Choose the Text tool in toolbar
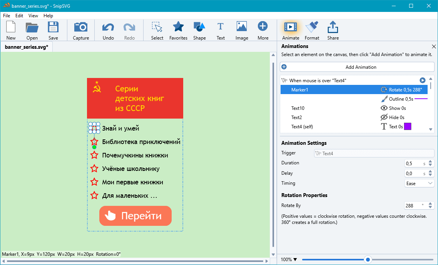This screenshot has width=438, height=265. click(221, 27)
